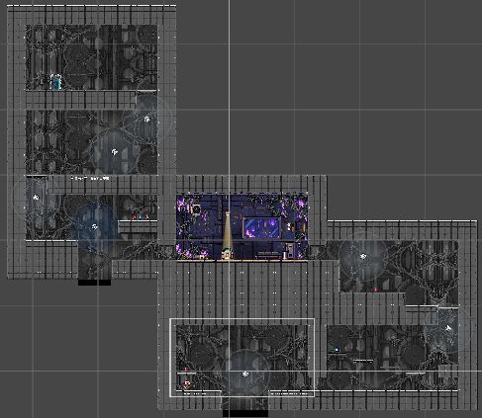482x418 pixels.
Task: Select the blue-tinted light gizmo in lower-left room
Action: click(x=95, y=227)
